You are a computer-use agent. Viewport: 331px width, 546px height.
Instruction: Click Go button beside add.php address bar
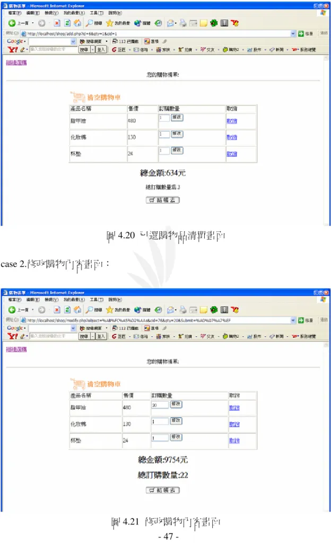[306, 33]
